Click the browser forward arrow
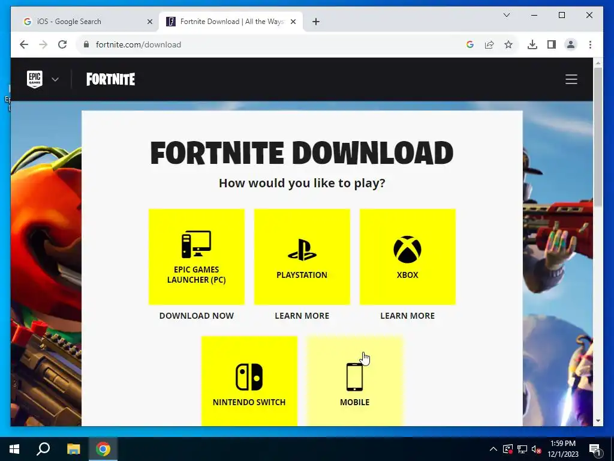Image resolution: width=614 pixels, height=461 pixels. click(x=43, y=44)
